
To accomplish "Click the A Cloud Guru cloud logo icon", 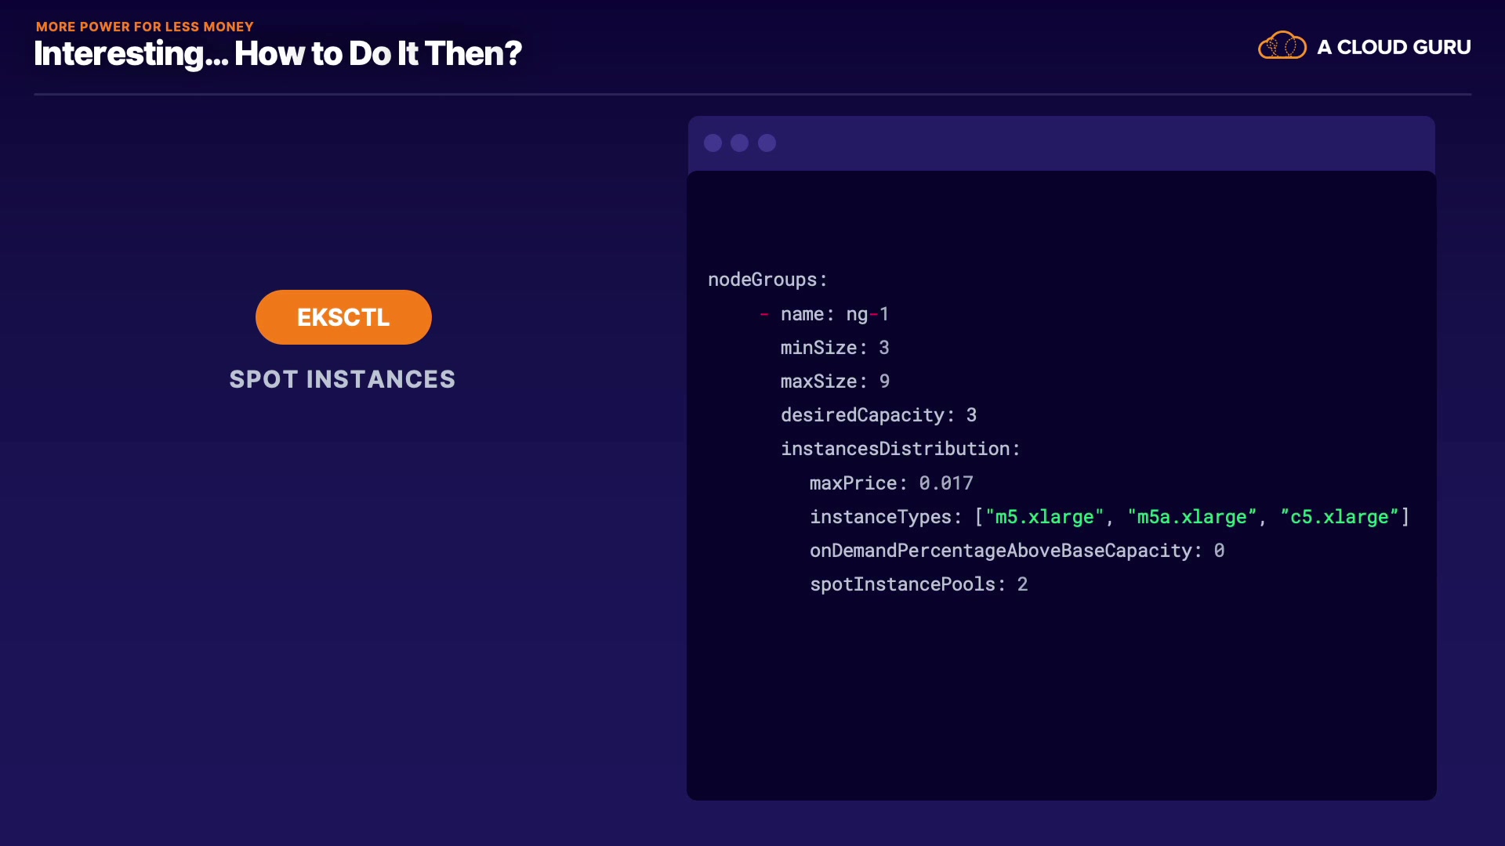I will point(1282,46).
